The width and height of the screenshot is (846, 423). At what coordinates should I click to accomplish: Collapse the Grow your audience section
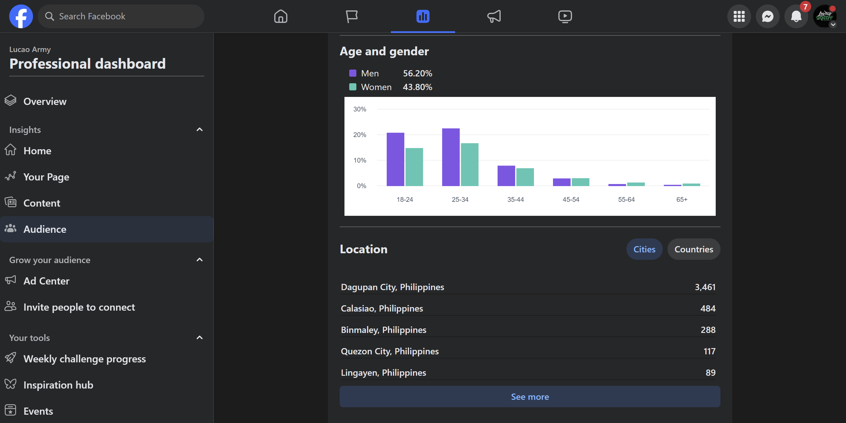(x=199, y=260)
